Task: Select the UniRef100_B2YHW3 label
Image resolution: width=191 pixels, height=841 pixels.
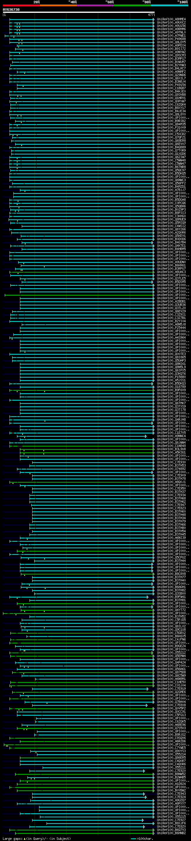Action: (171, 65)
